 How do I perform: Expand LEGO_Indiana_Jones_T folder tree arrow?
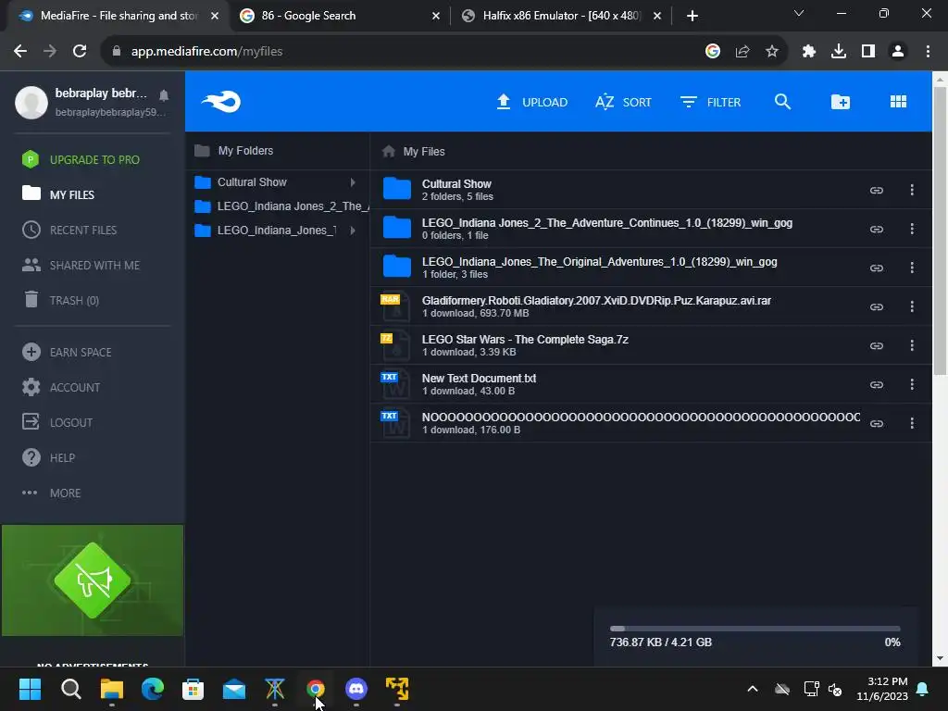click(x=353, y=231)
